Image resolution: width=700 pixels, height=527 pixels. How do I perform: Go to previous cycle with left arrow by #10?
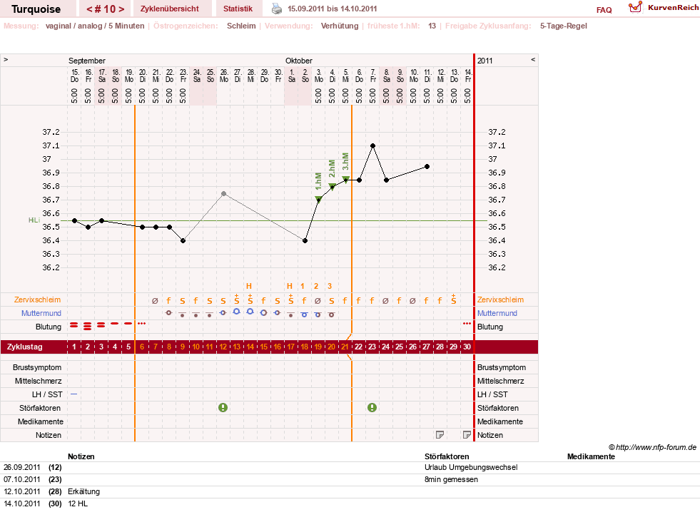[90, 9]
